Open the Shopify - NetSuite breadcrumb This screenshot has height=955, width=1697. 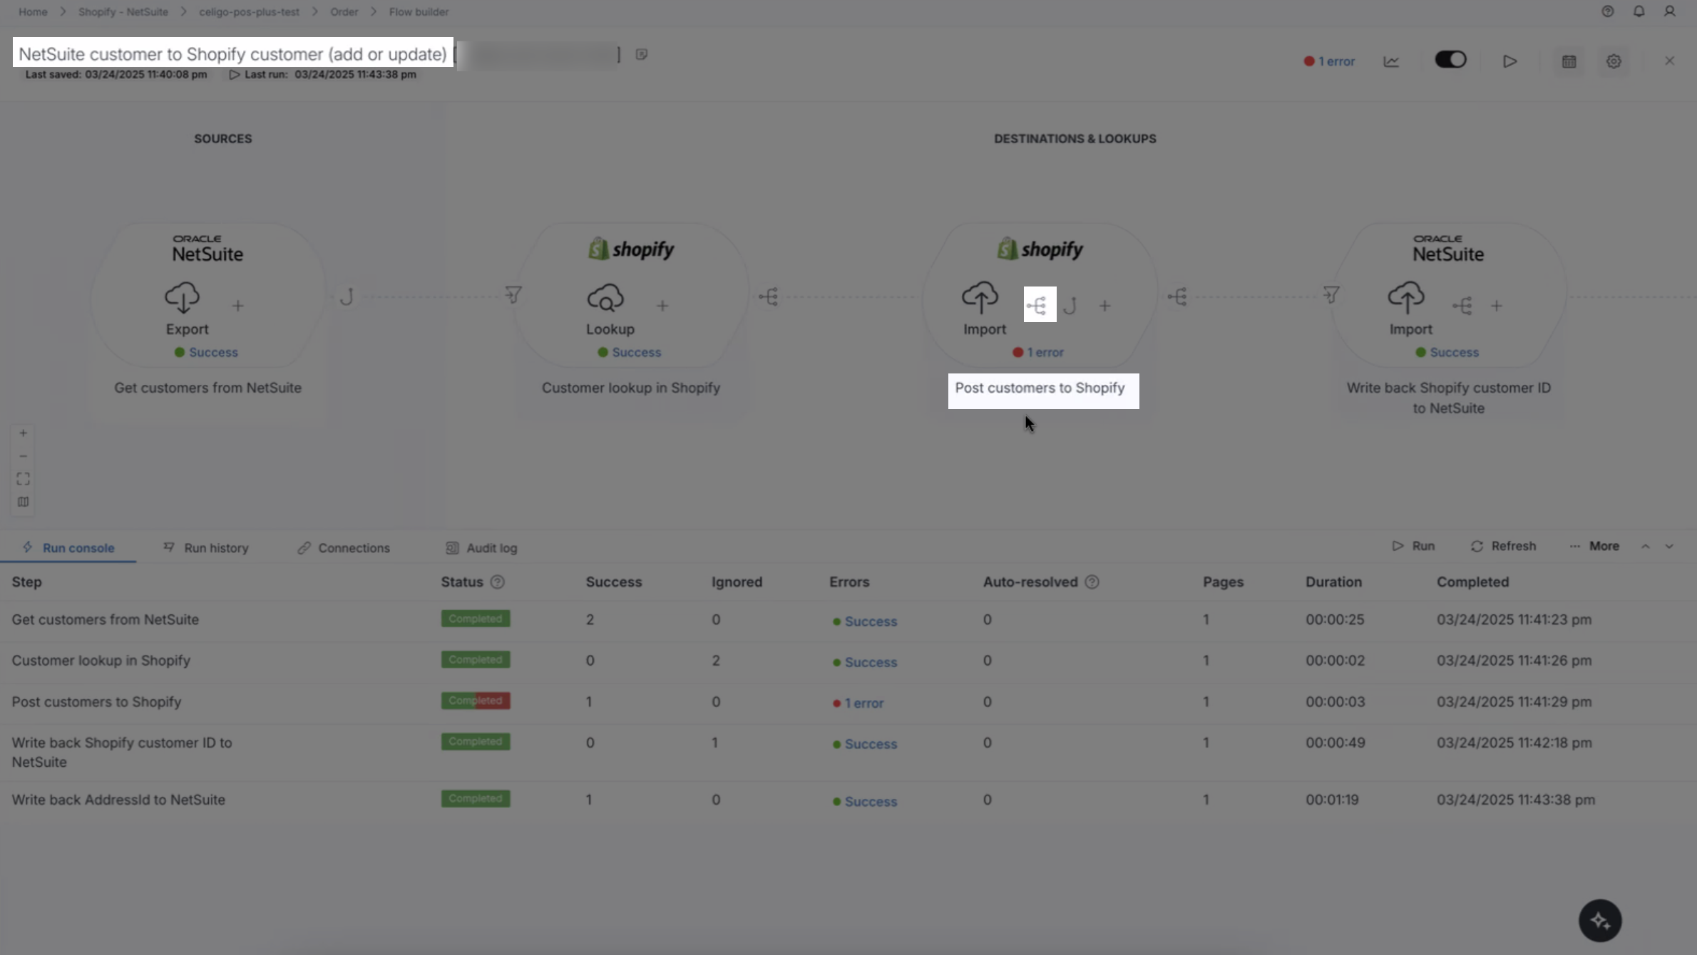tap(123, 12)
